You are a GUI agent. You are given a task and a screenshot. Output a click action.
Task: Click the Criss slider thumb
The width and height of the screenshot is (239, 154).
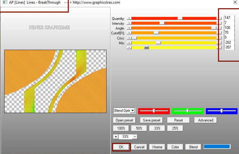click(134, 38)
